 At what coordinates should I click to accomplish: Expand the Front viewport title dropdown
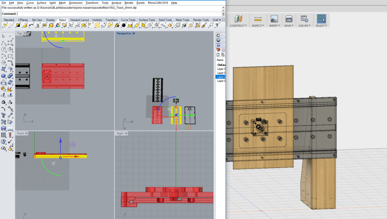click(x=28, y=133)
